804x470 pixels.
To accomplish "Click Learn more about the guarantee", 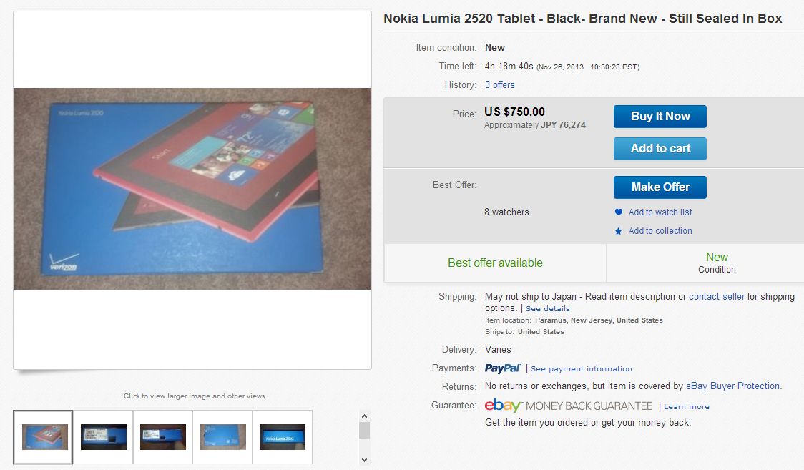I will coord(687,407).
